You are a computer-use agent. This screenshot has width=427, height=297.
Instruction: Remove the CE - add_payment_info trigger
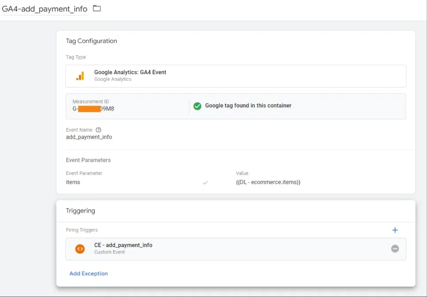click(x=395, y=248)
